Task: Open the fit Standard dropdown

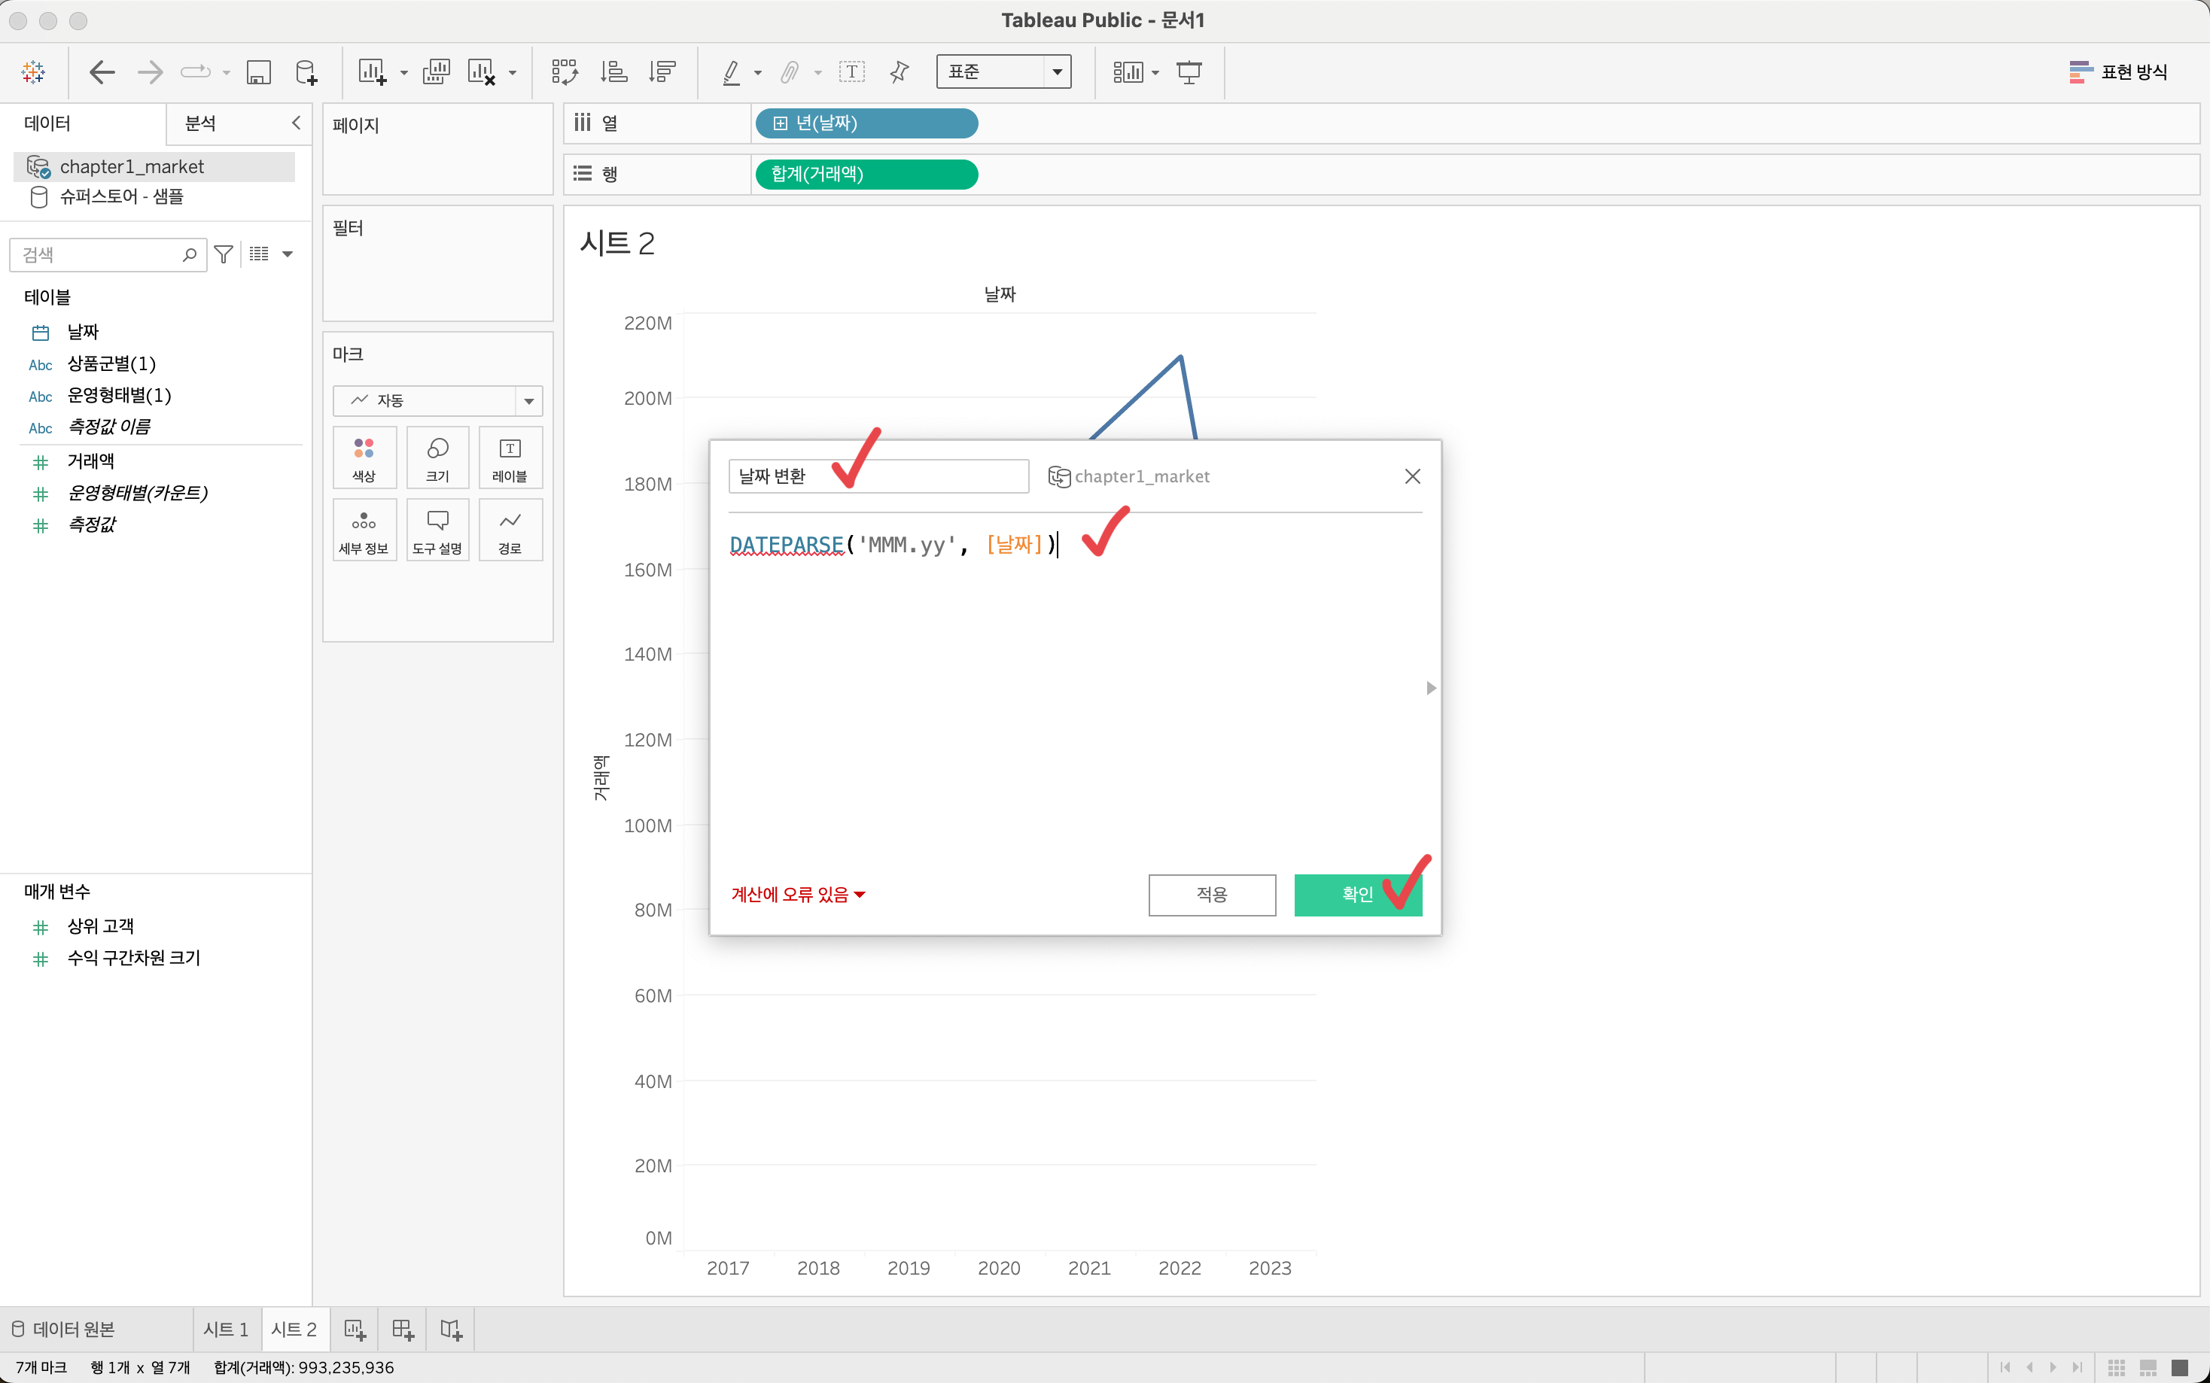Action: (1003, 71)
